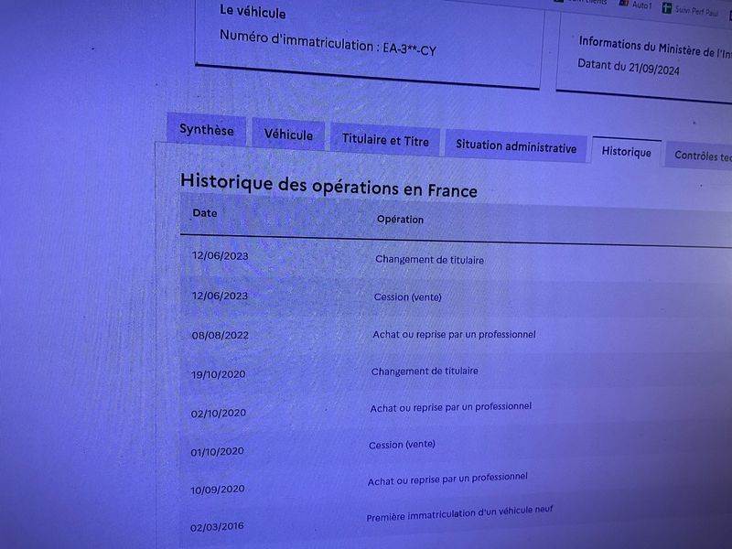The height and width of the screenshot is (549, 732).
Task: Click the Auto1 bookmark favicon
Action: coord(623,4)
